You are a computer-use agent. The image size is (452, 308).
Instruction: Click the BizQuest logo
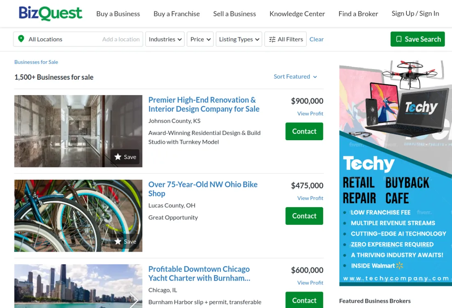(x=51, y=13)
